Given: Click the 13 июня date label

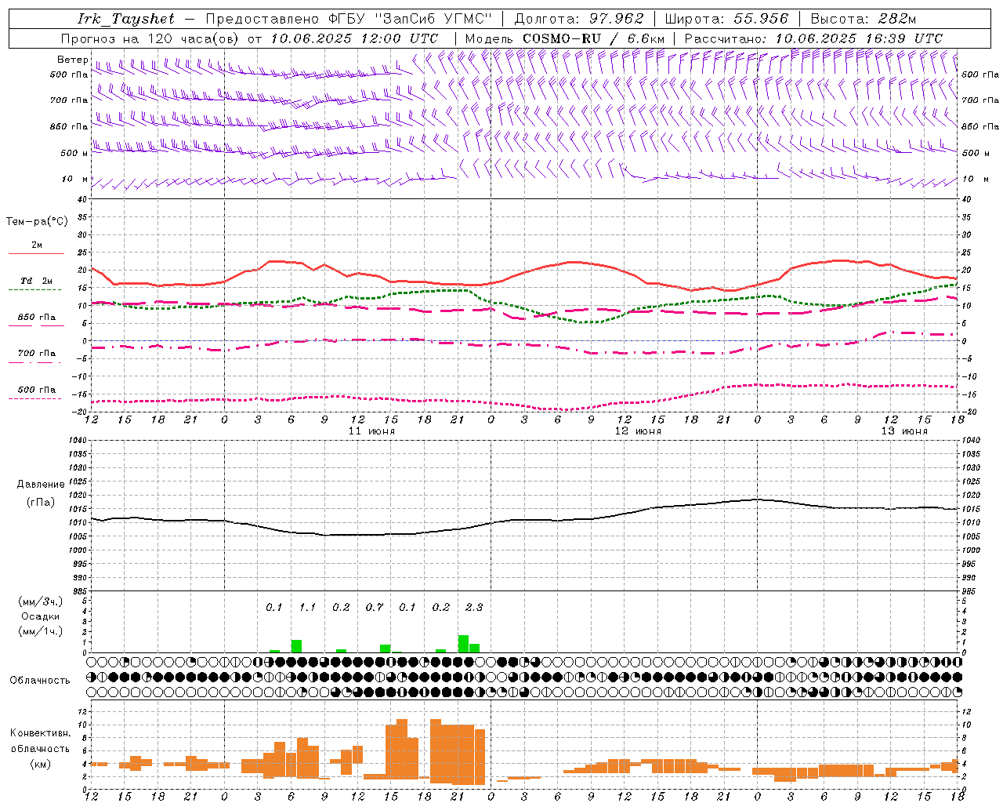Looking at the screenshot, I should 904,431.
